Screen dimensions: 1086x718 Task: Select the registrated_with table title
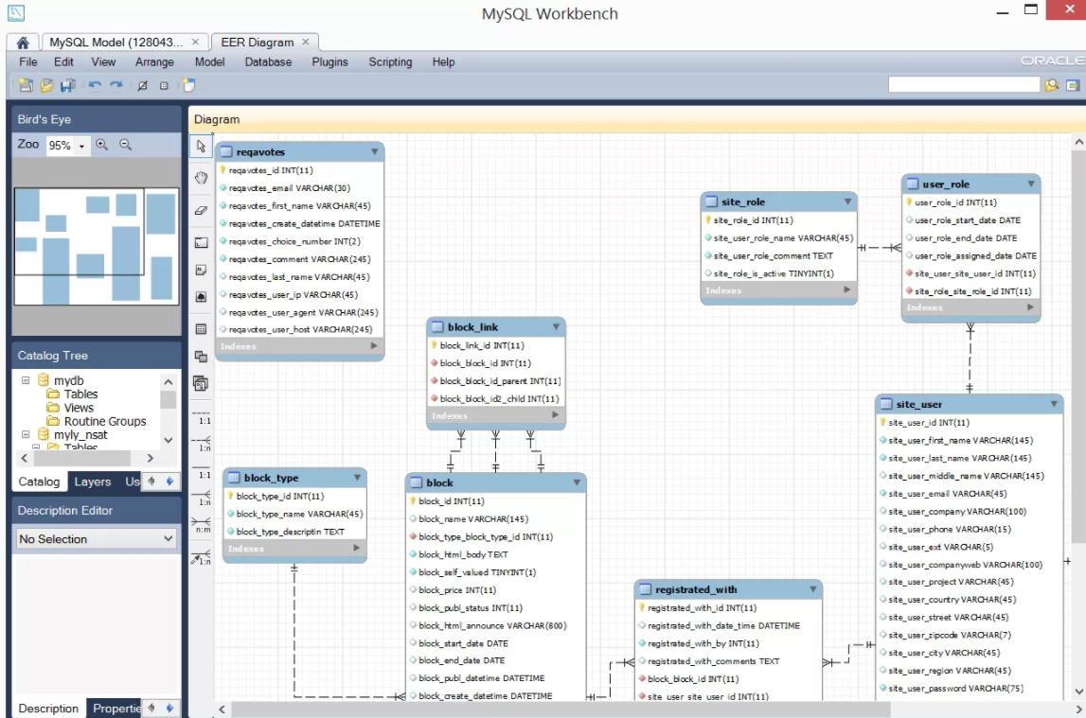coord(696,589)
